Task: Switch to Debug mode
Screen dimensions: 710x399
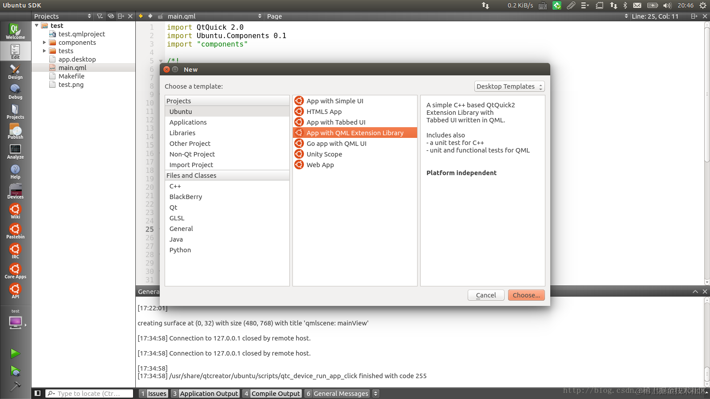Action: (15, 91)
